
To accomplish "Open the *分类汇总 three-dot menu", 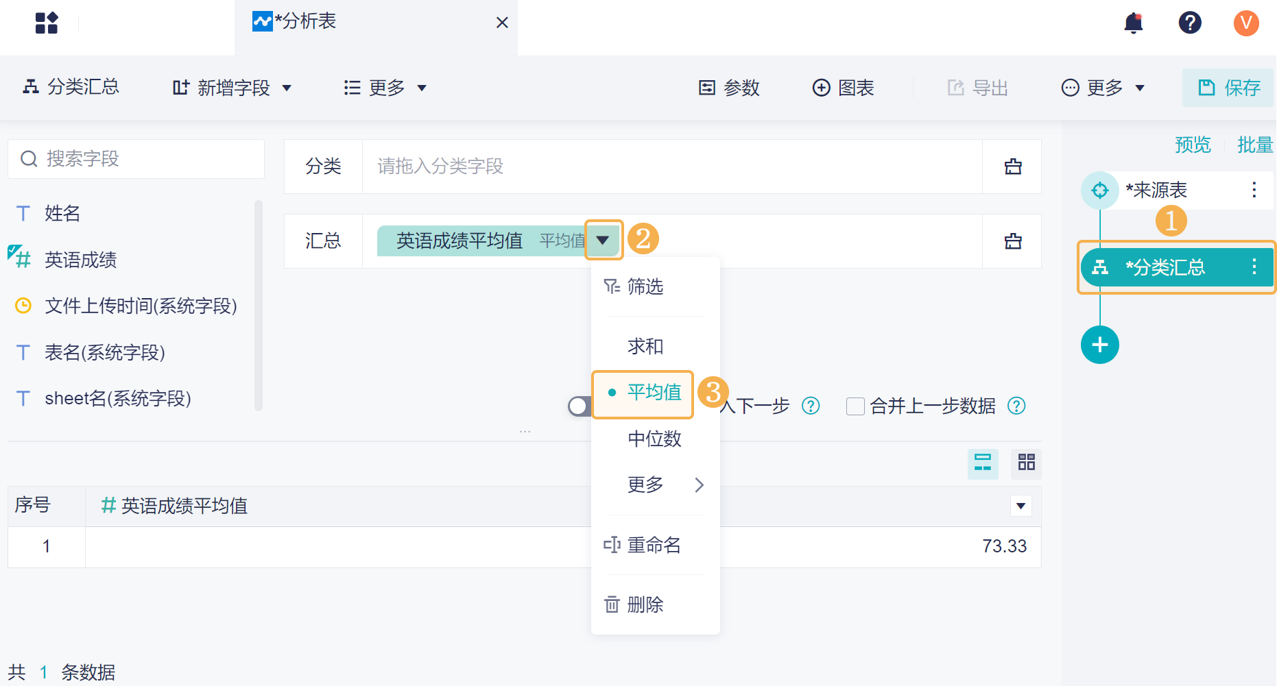I will click(1254, 267).
